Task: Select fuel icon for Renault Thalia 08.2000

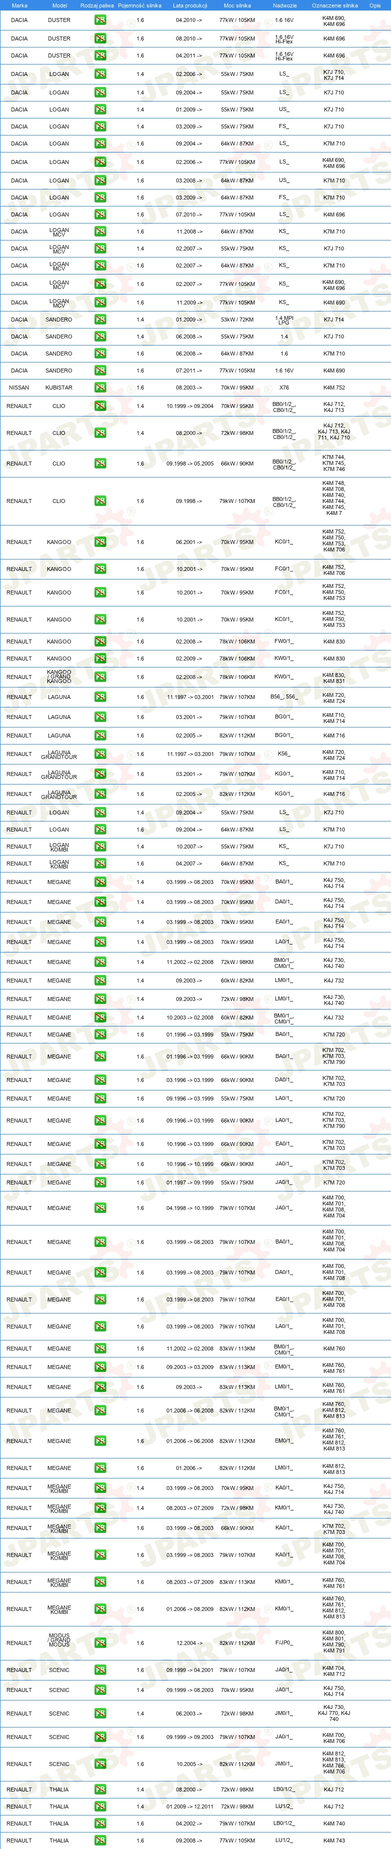Action: click(99, 1789)
